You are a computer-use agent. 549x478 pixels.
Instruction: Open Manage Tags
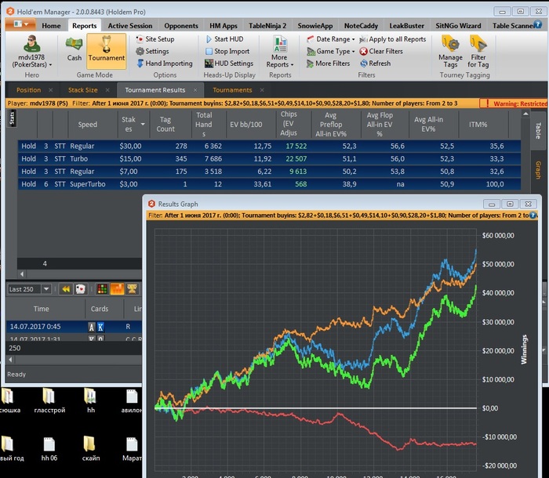(x=450, y=52)
